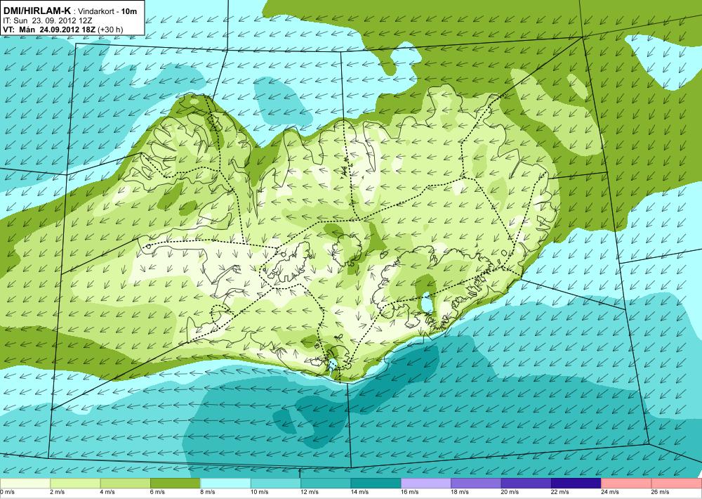Click the '26 m/s' legend label

click(661, 492)
